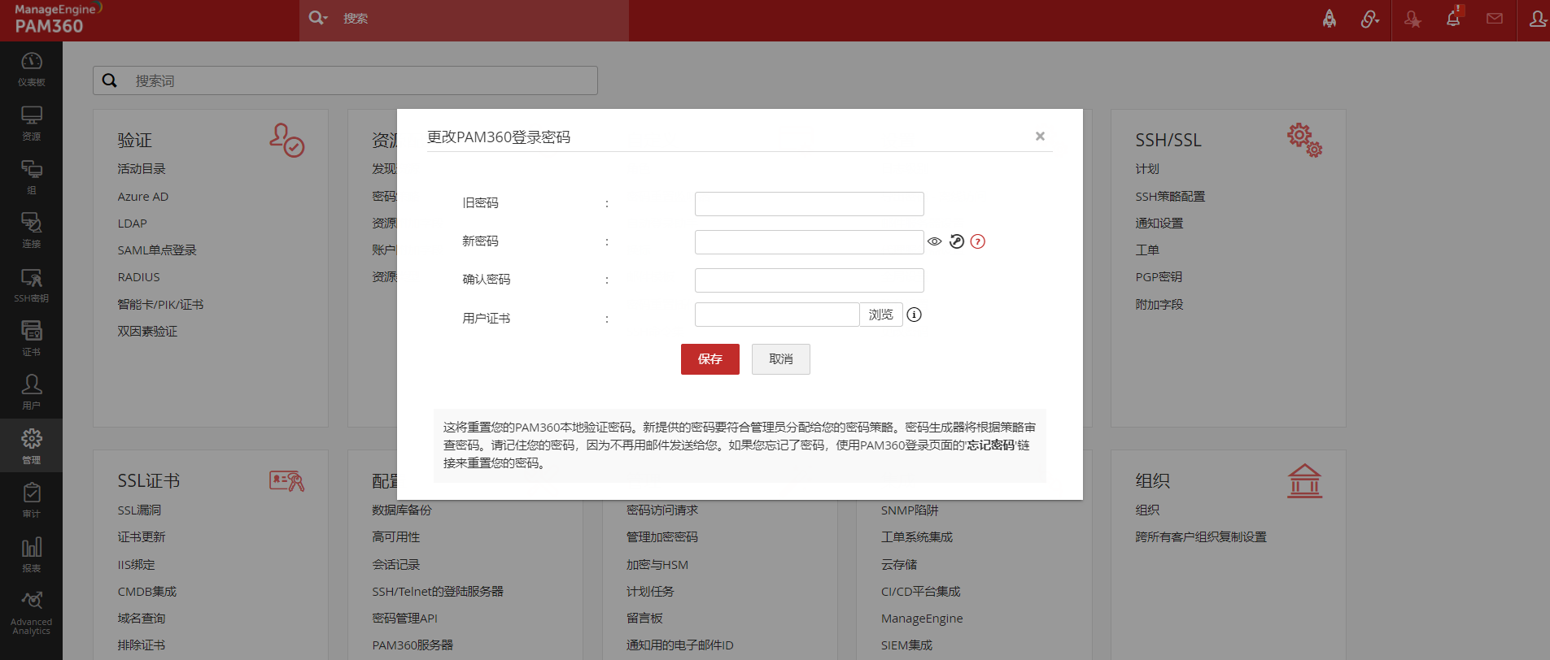Click the password generator icon

(x=957, y=241)
